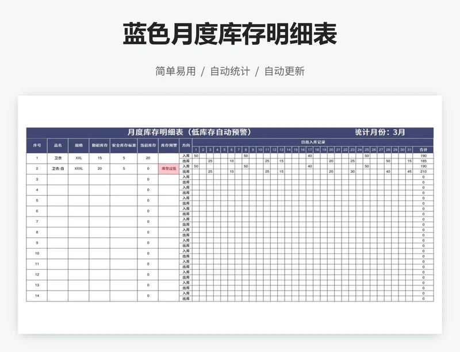
Task: Select 当前库存 value 20 in row 1
Action: click(x=148, y=158)
